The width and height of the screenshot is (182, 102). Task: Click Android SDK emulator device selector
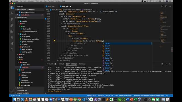click(x=149, y=96)
